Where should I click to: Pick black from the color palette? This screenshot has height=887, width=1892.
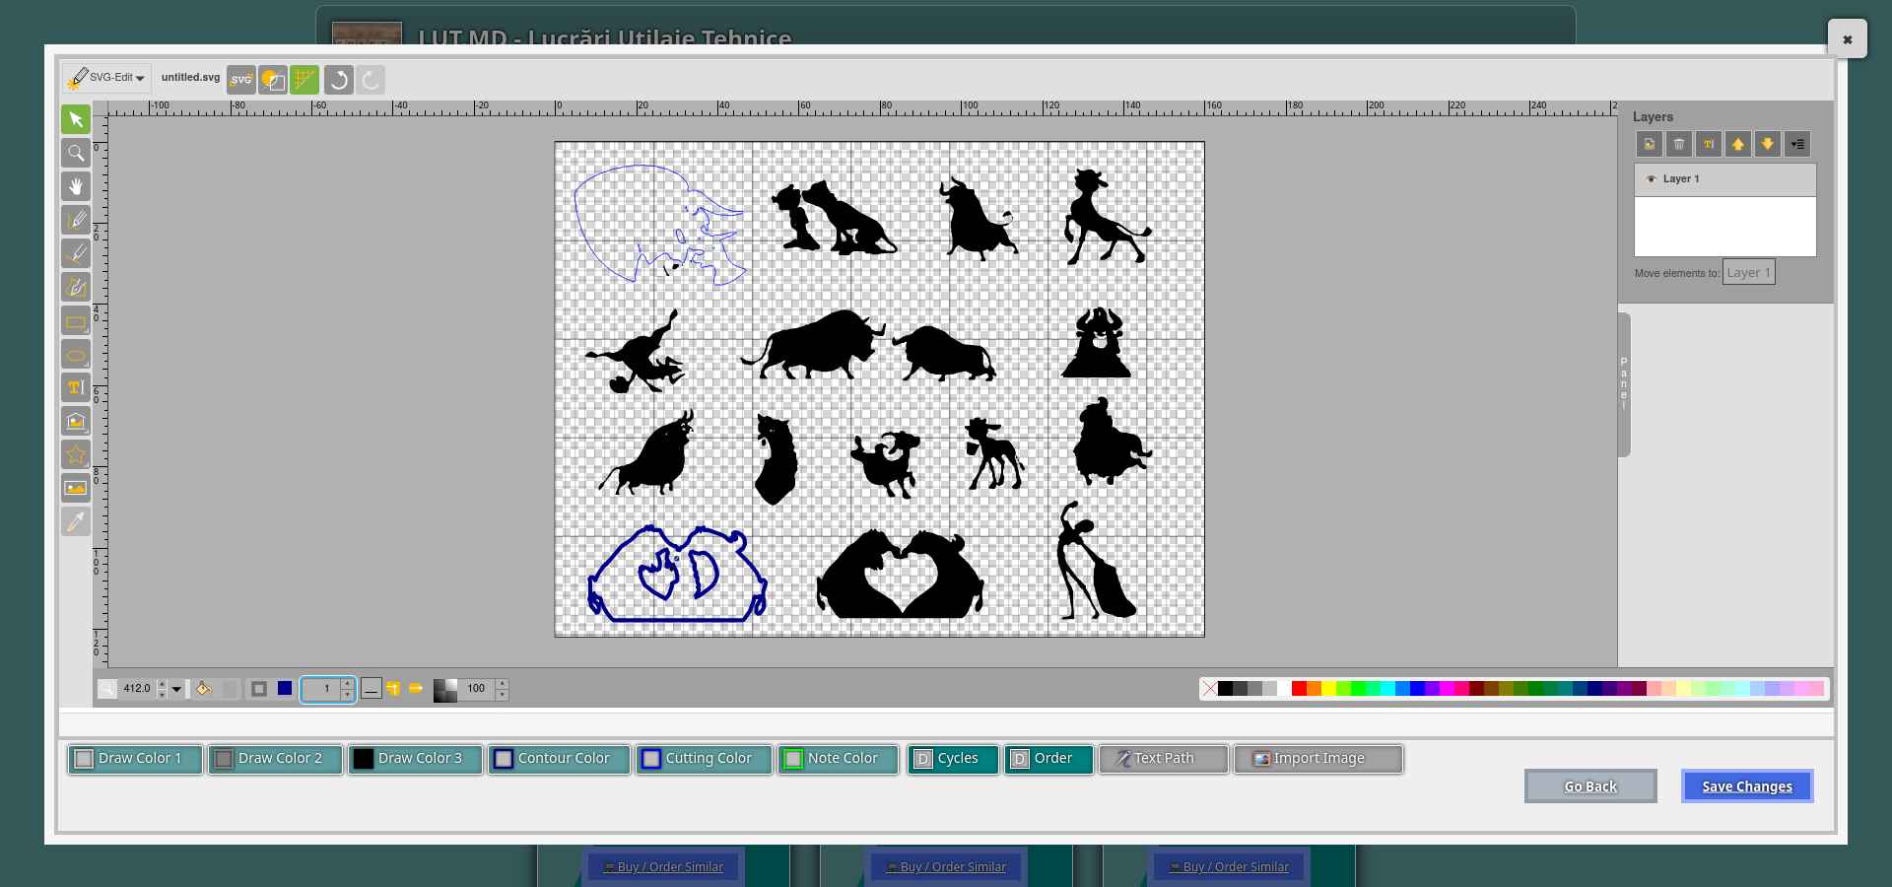(x=1225, y=688)
